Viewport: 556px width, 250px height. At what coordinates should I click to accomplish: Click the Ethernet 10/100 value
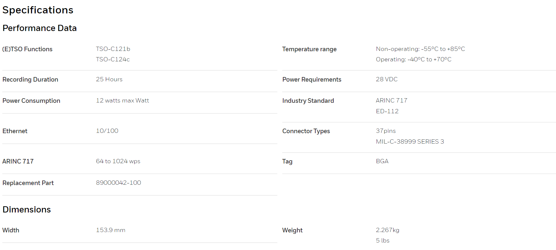click(x=107, y=131)
